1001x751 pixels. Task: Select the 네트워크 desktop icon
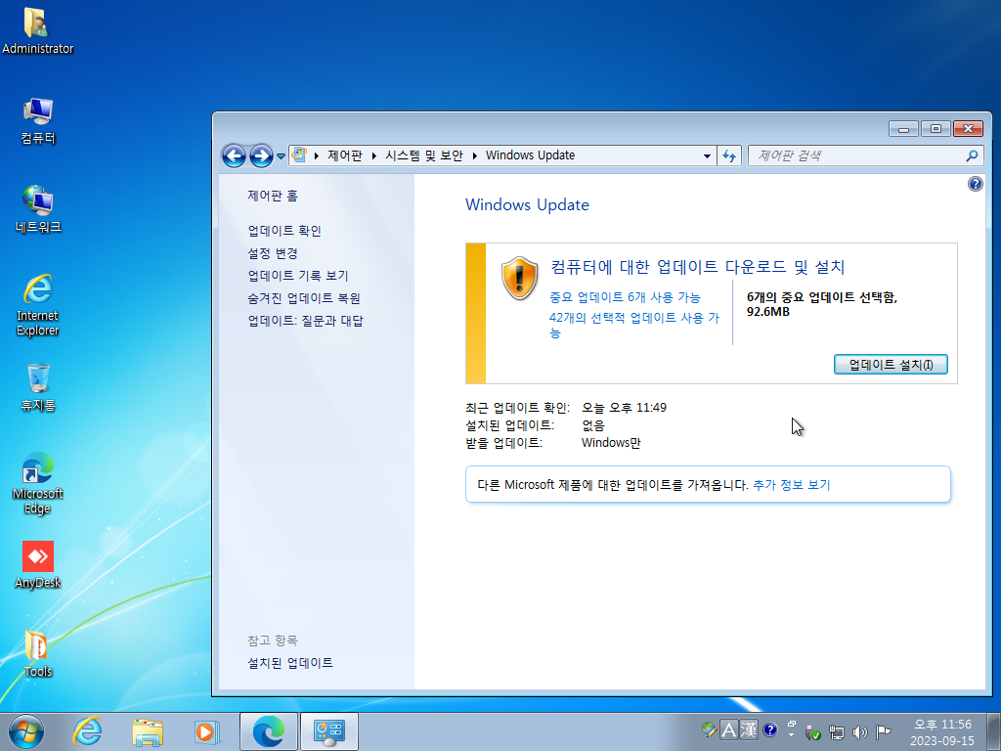(38, 209)
